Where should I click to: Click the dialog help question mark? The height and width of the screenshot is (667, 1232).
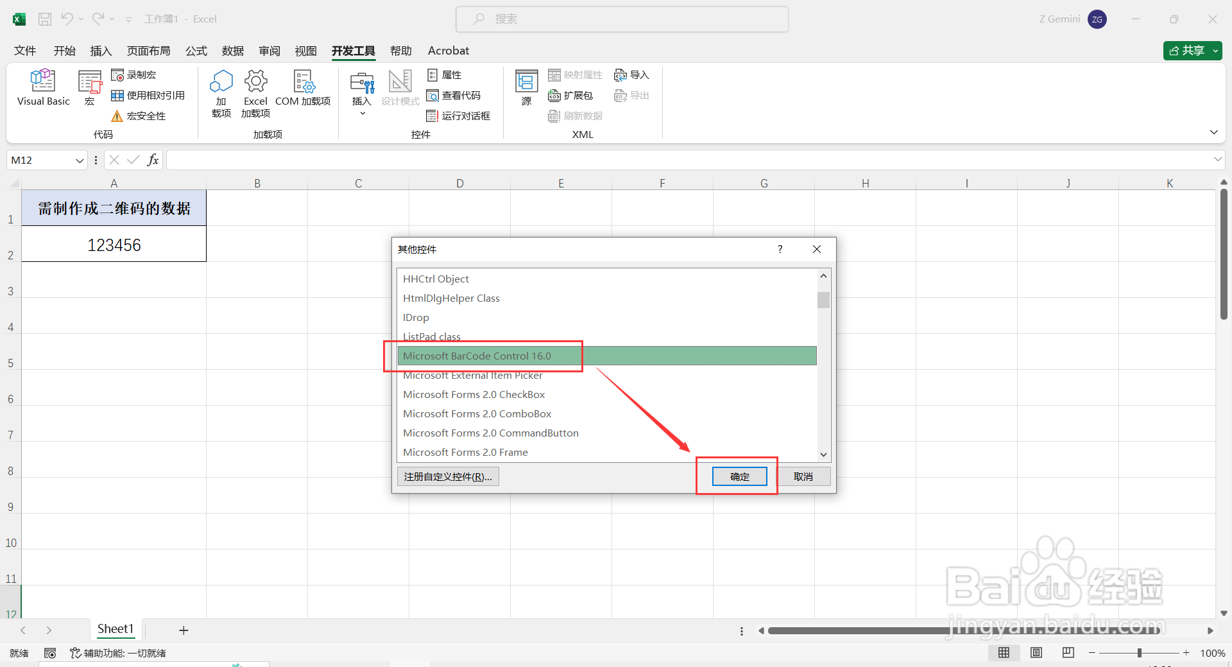[780, 249]
